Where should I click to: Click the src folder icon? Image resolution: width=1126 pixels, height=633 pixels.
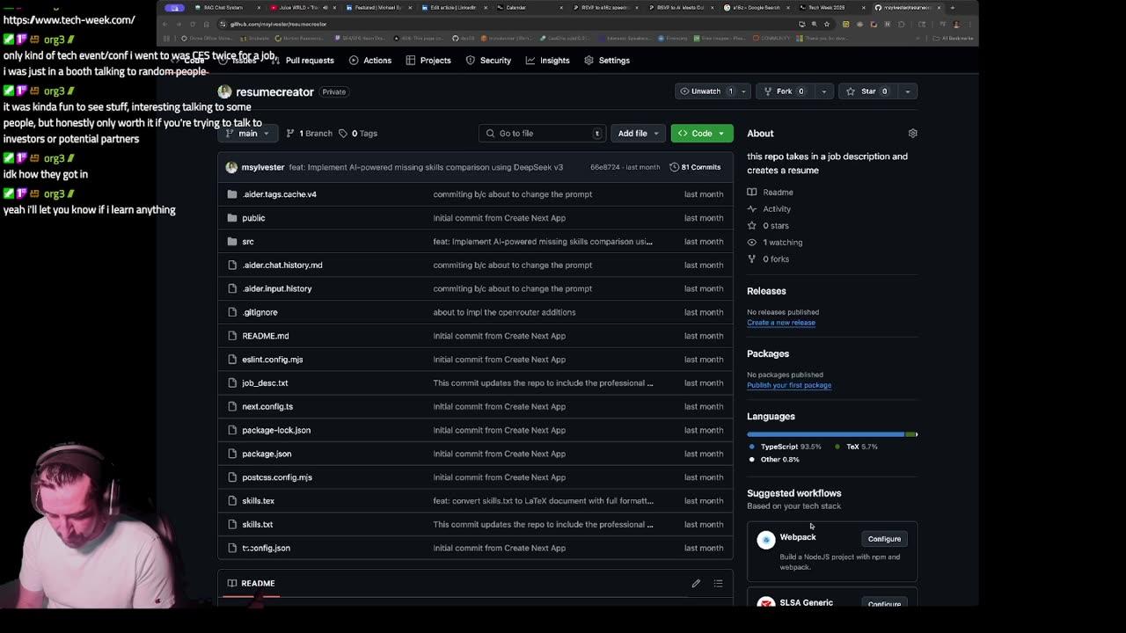click(x=232, y=242)
